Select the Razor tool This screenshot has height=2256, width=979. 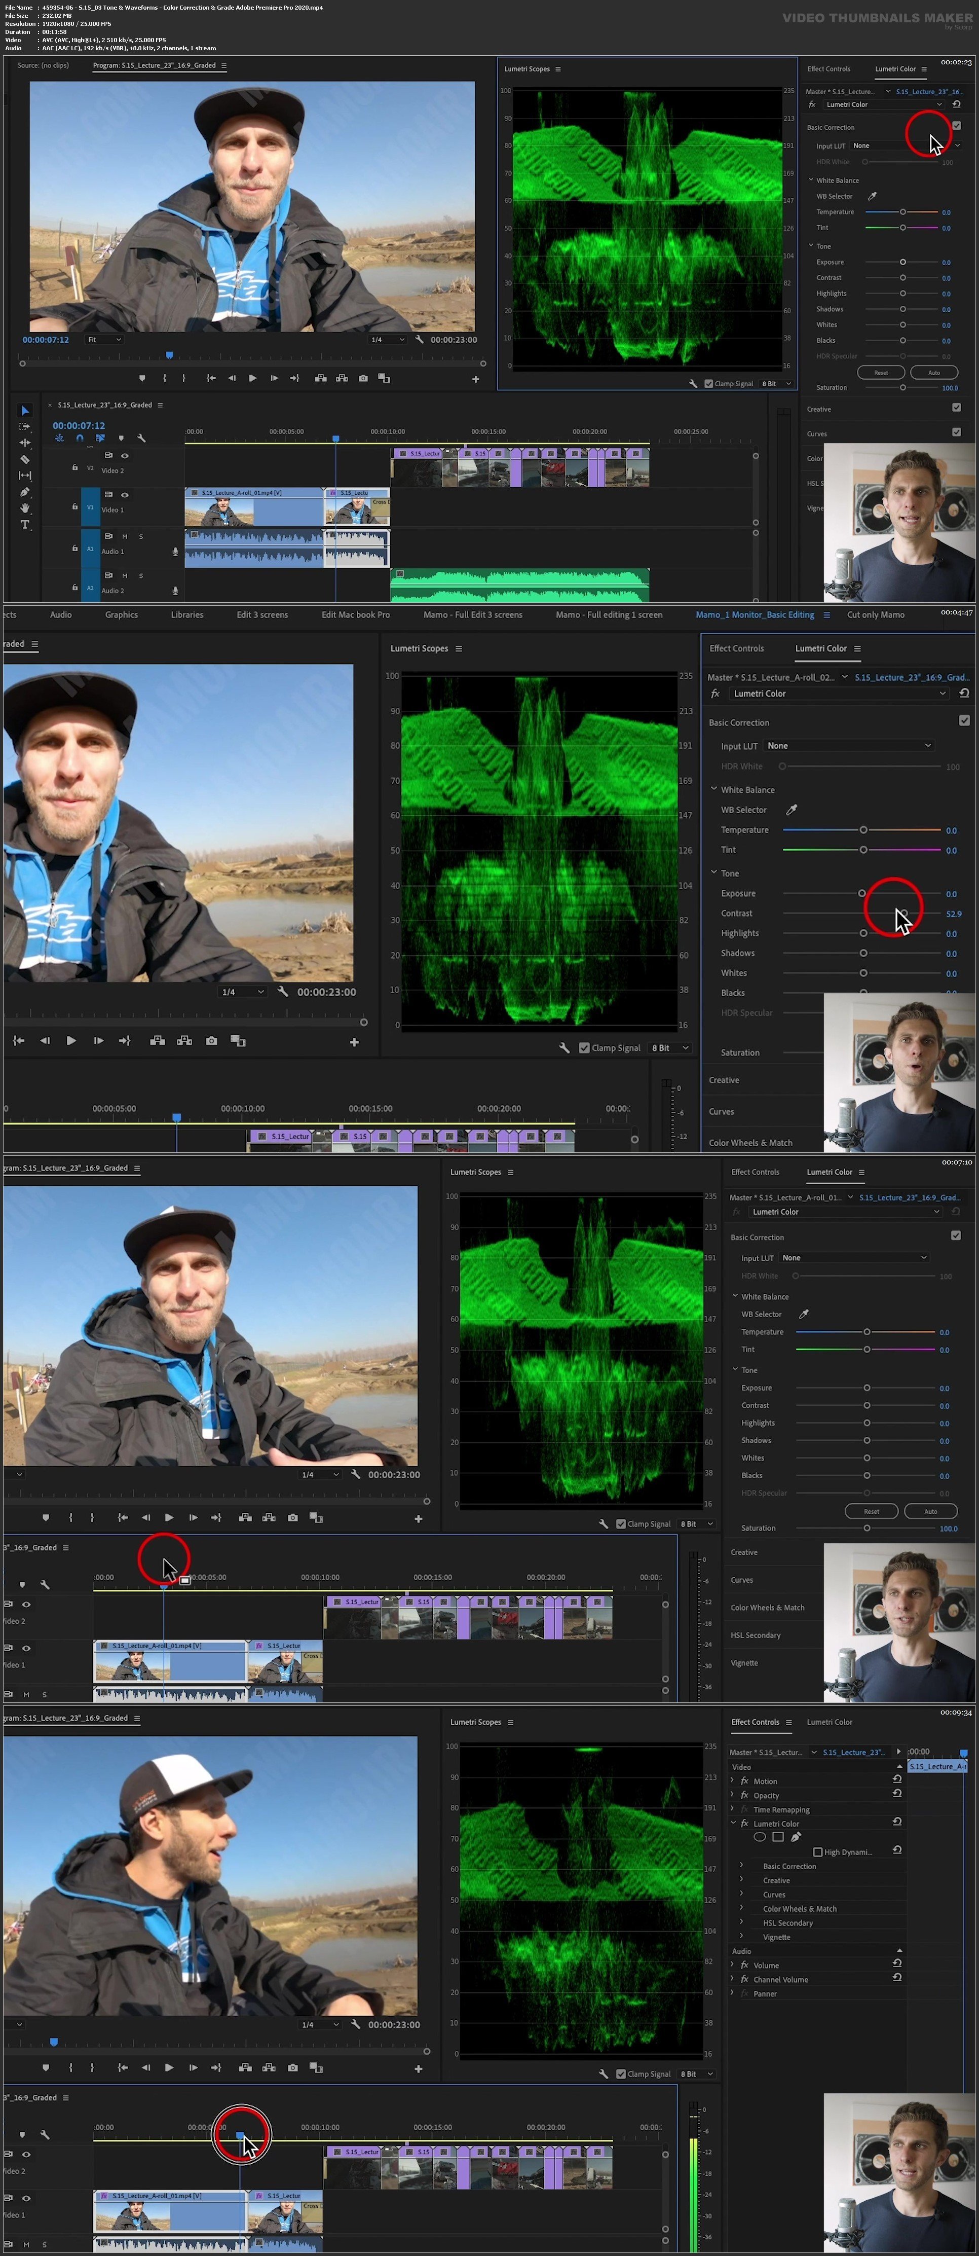[24, 459]
